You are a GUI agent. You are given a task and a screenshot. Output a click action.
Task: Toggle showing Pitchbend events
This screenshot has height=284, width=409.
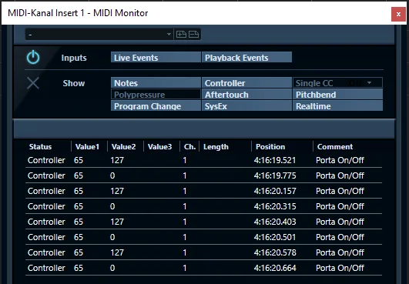click(337, 95)
